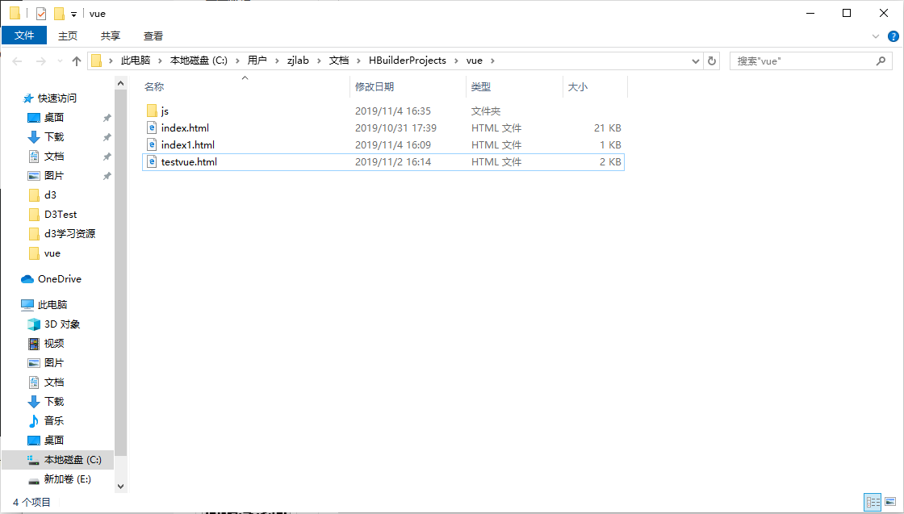Go up one folder level
The height and width of the screenshot is (514, 904).
[x=76, y=61]
